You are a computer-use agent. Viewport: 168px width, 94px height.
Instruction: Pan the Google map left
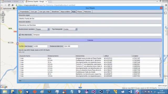tap(2, 15)
